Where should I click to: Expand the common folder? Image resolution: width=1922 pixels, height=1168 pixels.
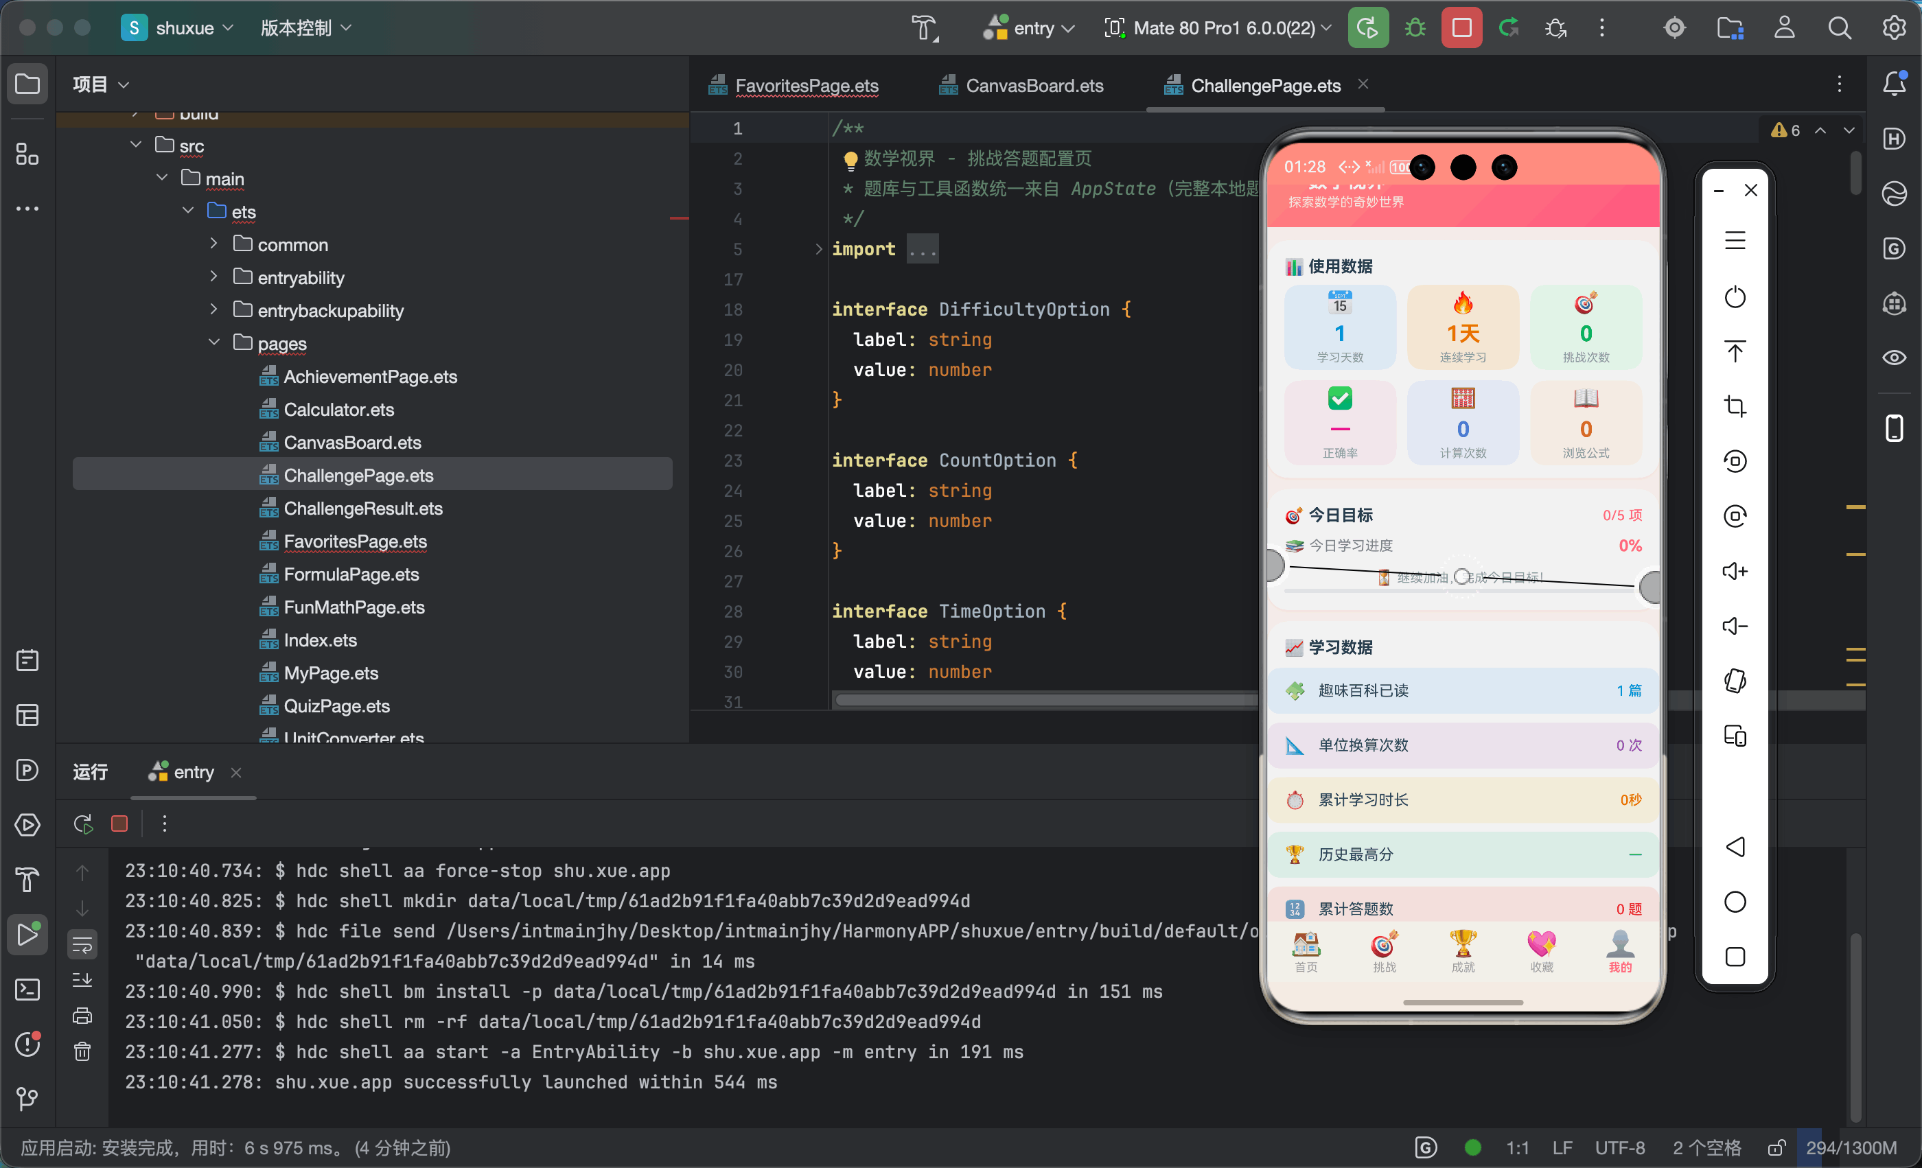pyautogui.click(x=213, y=243)
